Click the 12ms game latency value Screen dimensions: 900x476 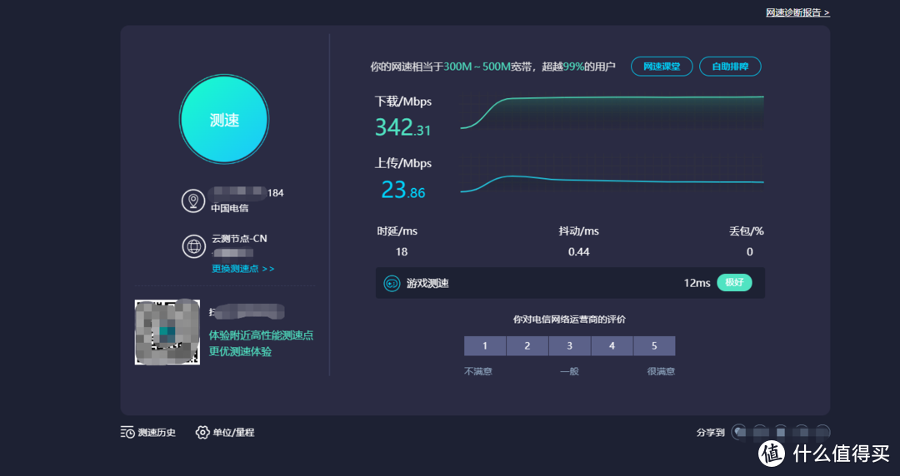click(697, 283)
